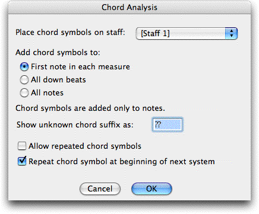Open the [Staff 1] staff popup menu
The width and height of the screenshot is (259, 214).
(187, 33)
